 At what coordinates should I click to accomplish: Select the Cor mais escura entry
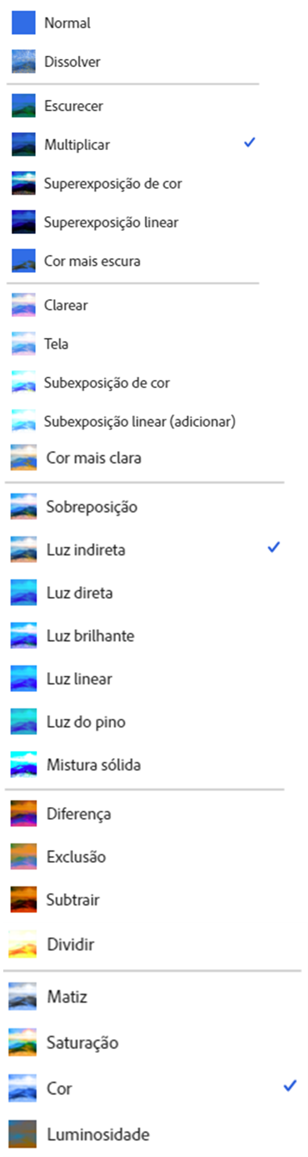[x=92, y=261]
